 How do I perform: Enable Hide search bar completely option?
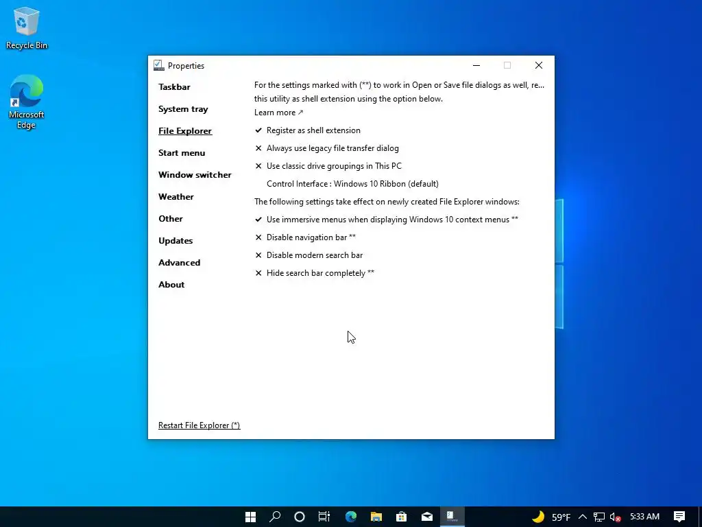click(x=314, y=273)
